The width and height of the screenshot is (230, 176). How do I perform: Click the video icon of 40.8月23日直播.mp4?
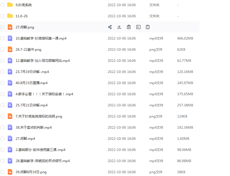coord(10,83)
